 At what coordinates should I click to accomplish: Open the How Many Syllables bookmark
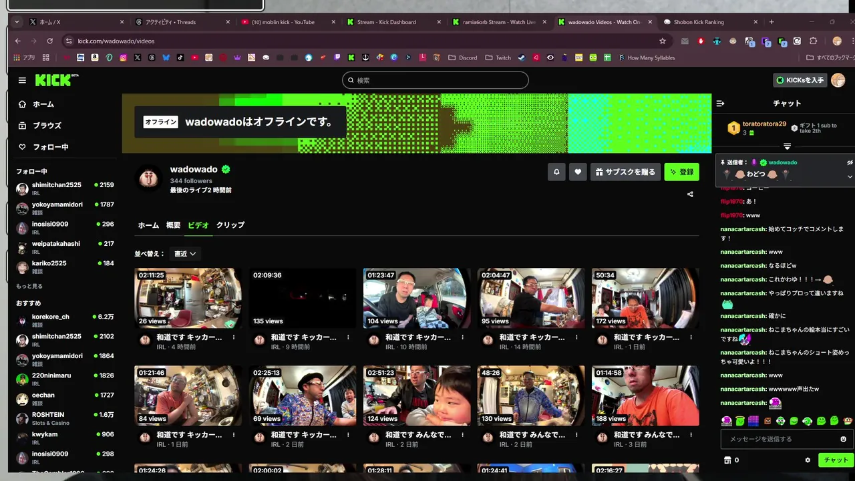click(645, 58)
